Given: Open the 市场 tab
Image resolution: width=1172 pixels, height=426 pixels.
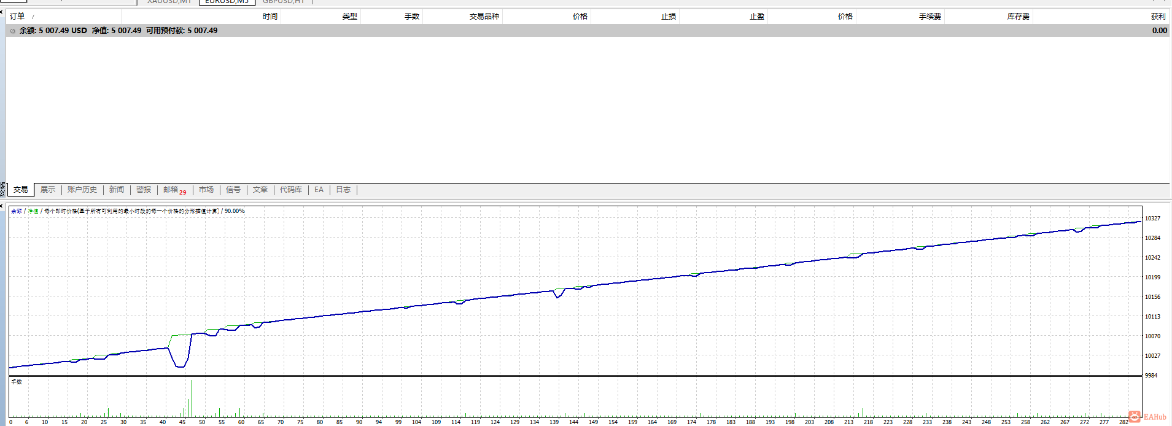Looking at the screenshot, I should [206, 190].
